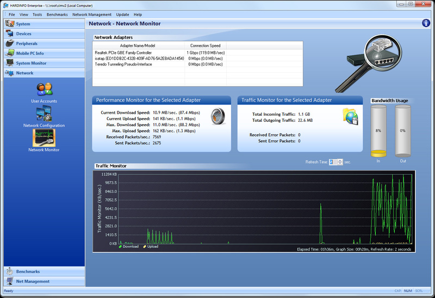Open the Update menu

[x=123, y=15]
